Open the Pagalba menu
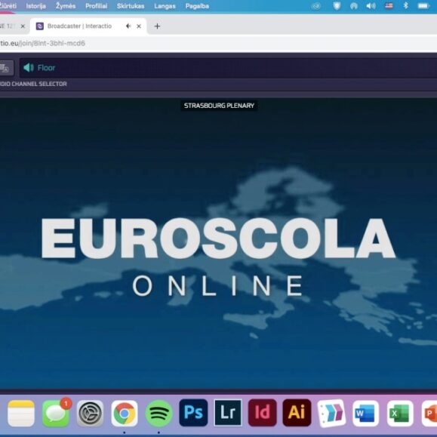Viewport: 437px width, 437px height. 197,6
